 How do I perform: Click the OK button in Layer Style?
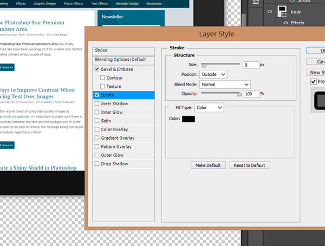[x=316, y=50]
